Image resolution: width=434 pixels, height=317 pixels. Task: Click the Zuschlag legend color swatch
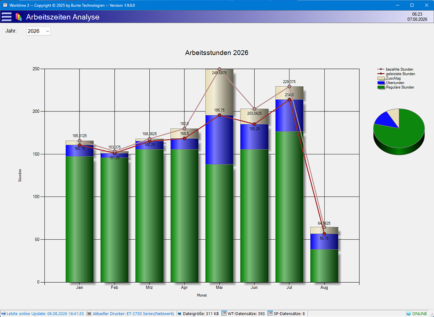tap(381, 78)
